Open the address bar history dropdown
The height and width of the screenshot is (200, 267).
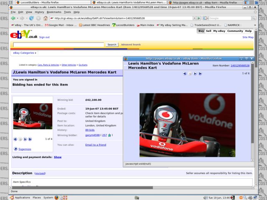click(x=194, y=18)
